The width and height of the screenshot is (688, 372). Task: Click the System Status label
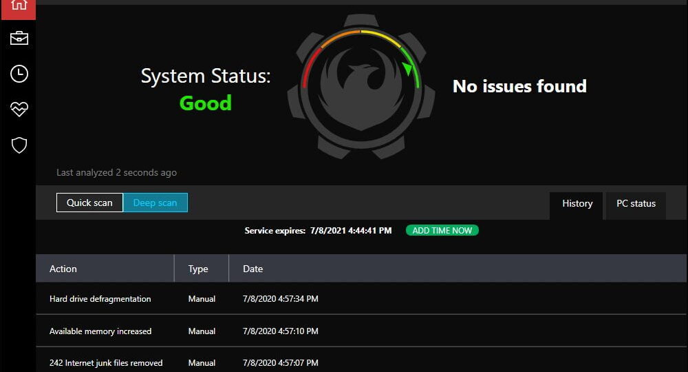[205, 76]
